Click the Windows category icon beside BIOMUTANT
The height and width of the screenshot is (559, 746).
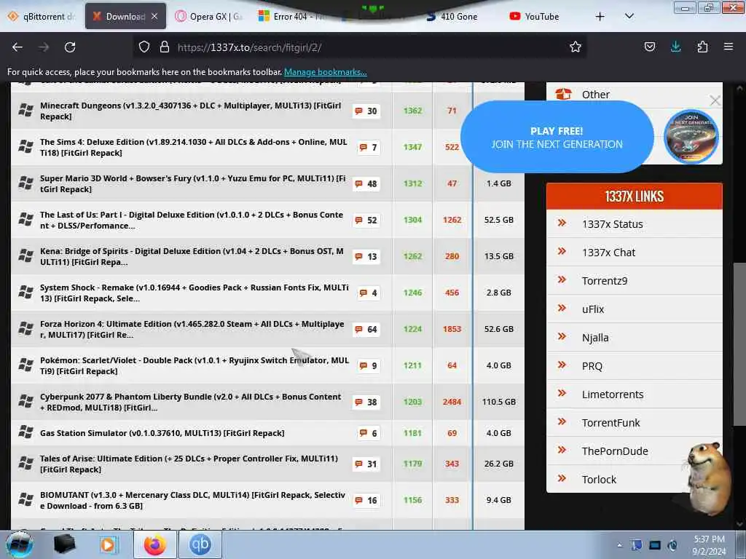click(25, 499)
